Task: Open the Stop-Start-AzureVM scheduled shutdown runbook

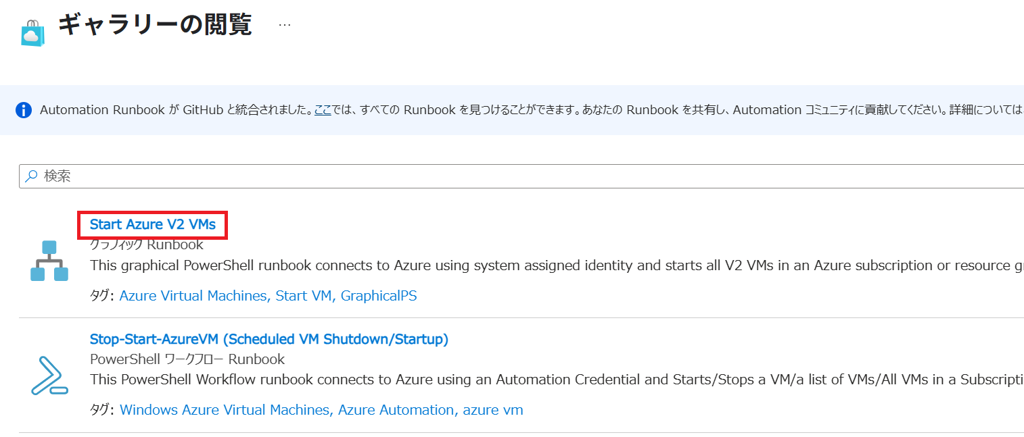Action: pos(269,339)
